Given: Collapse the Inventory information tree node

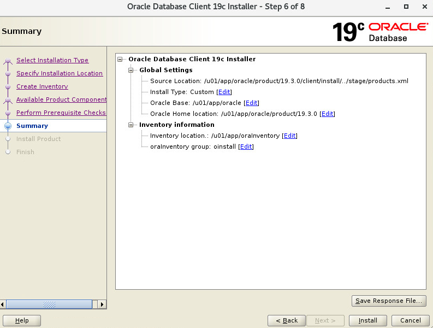Looking at the screenshot, I should (131, 125).
